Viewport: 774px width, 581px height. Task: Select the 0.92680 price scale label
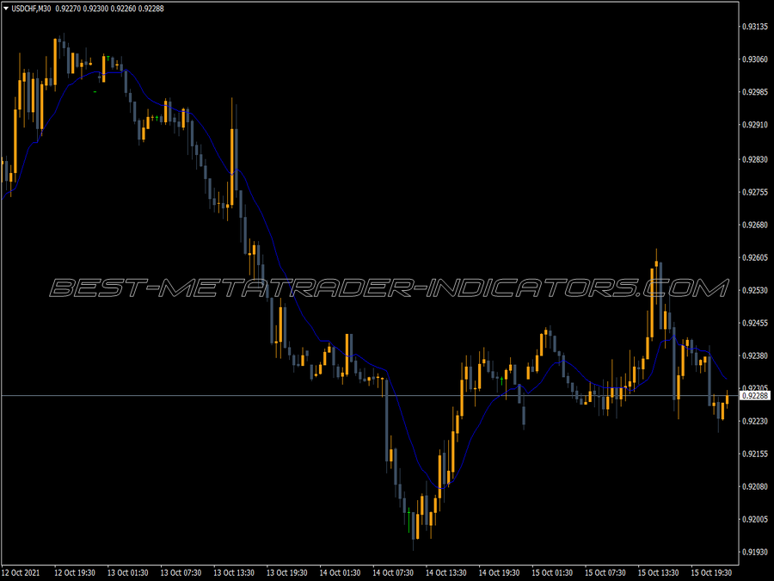[755, 226]
